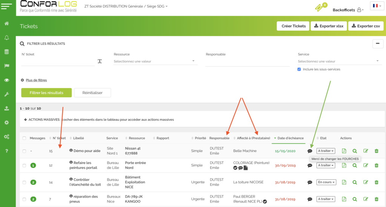Click the home icon in the sidebar
386x207 pixels.
(x=7, y=24)
